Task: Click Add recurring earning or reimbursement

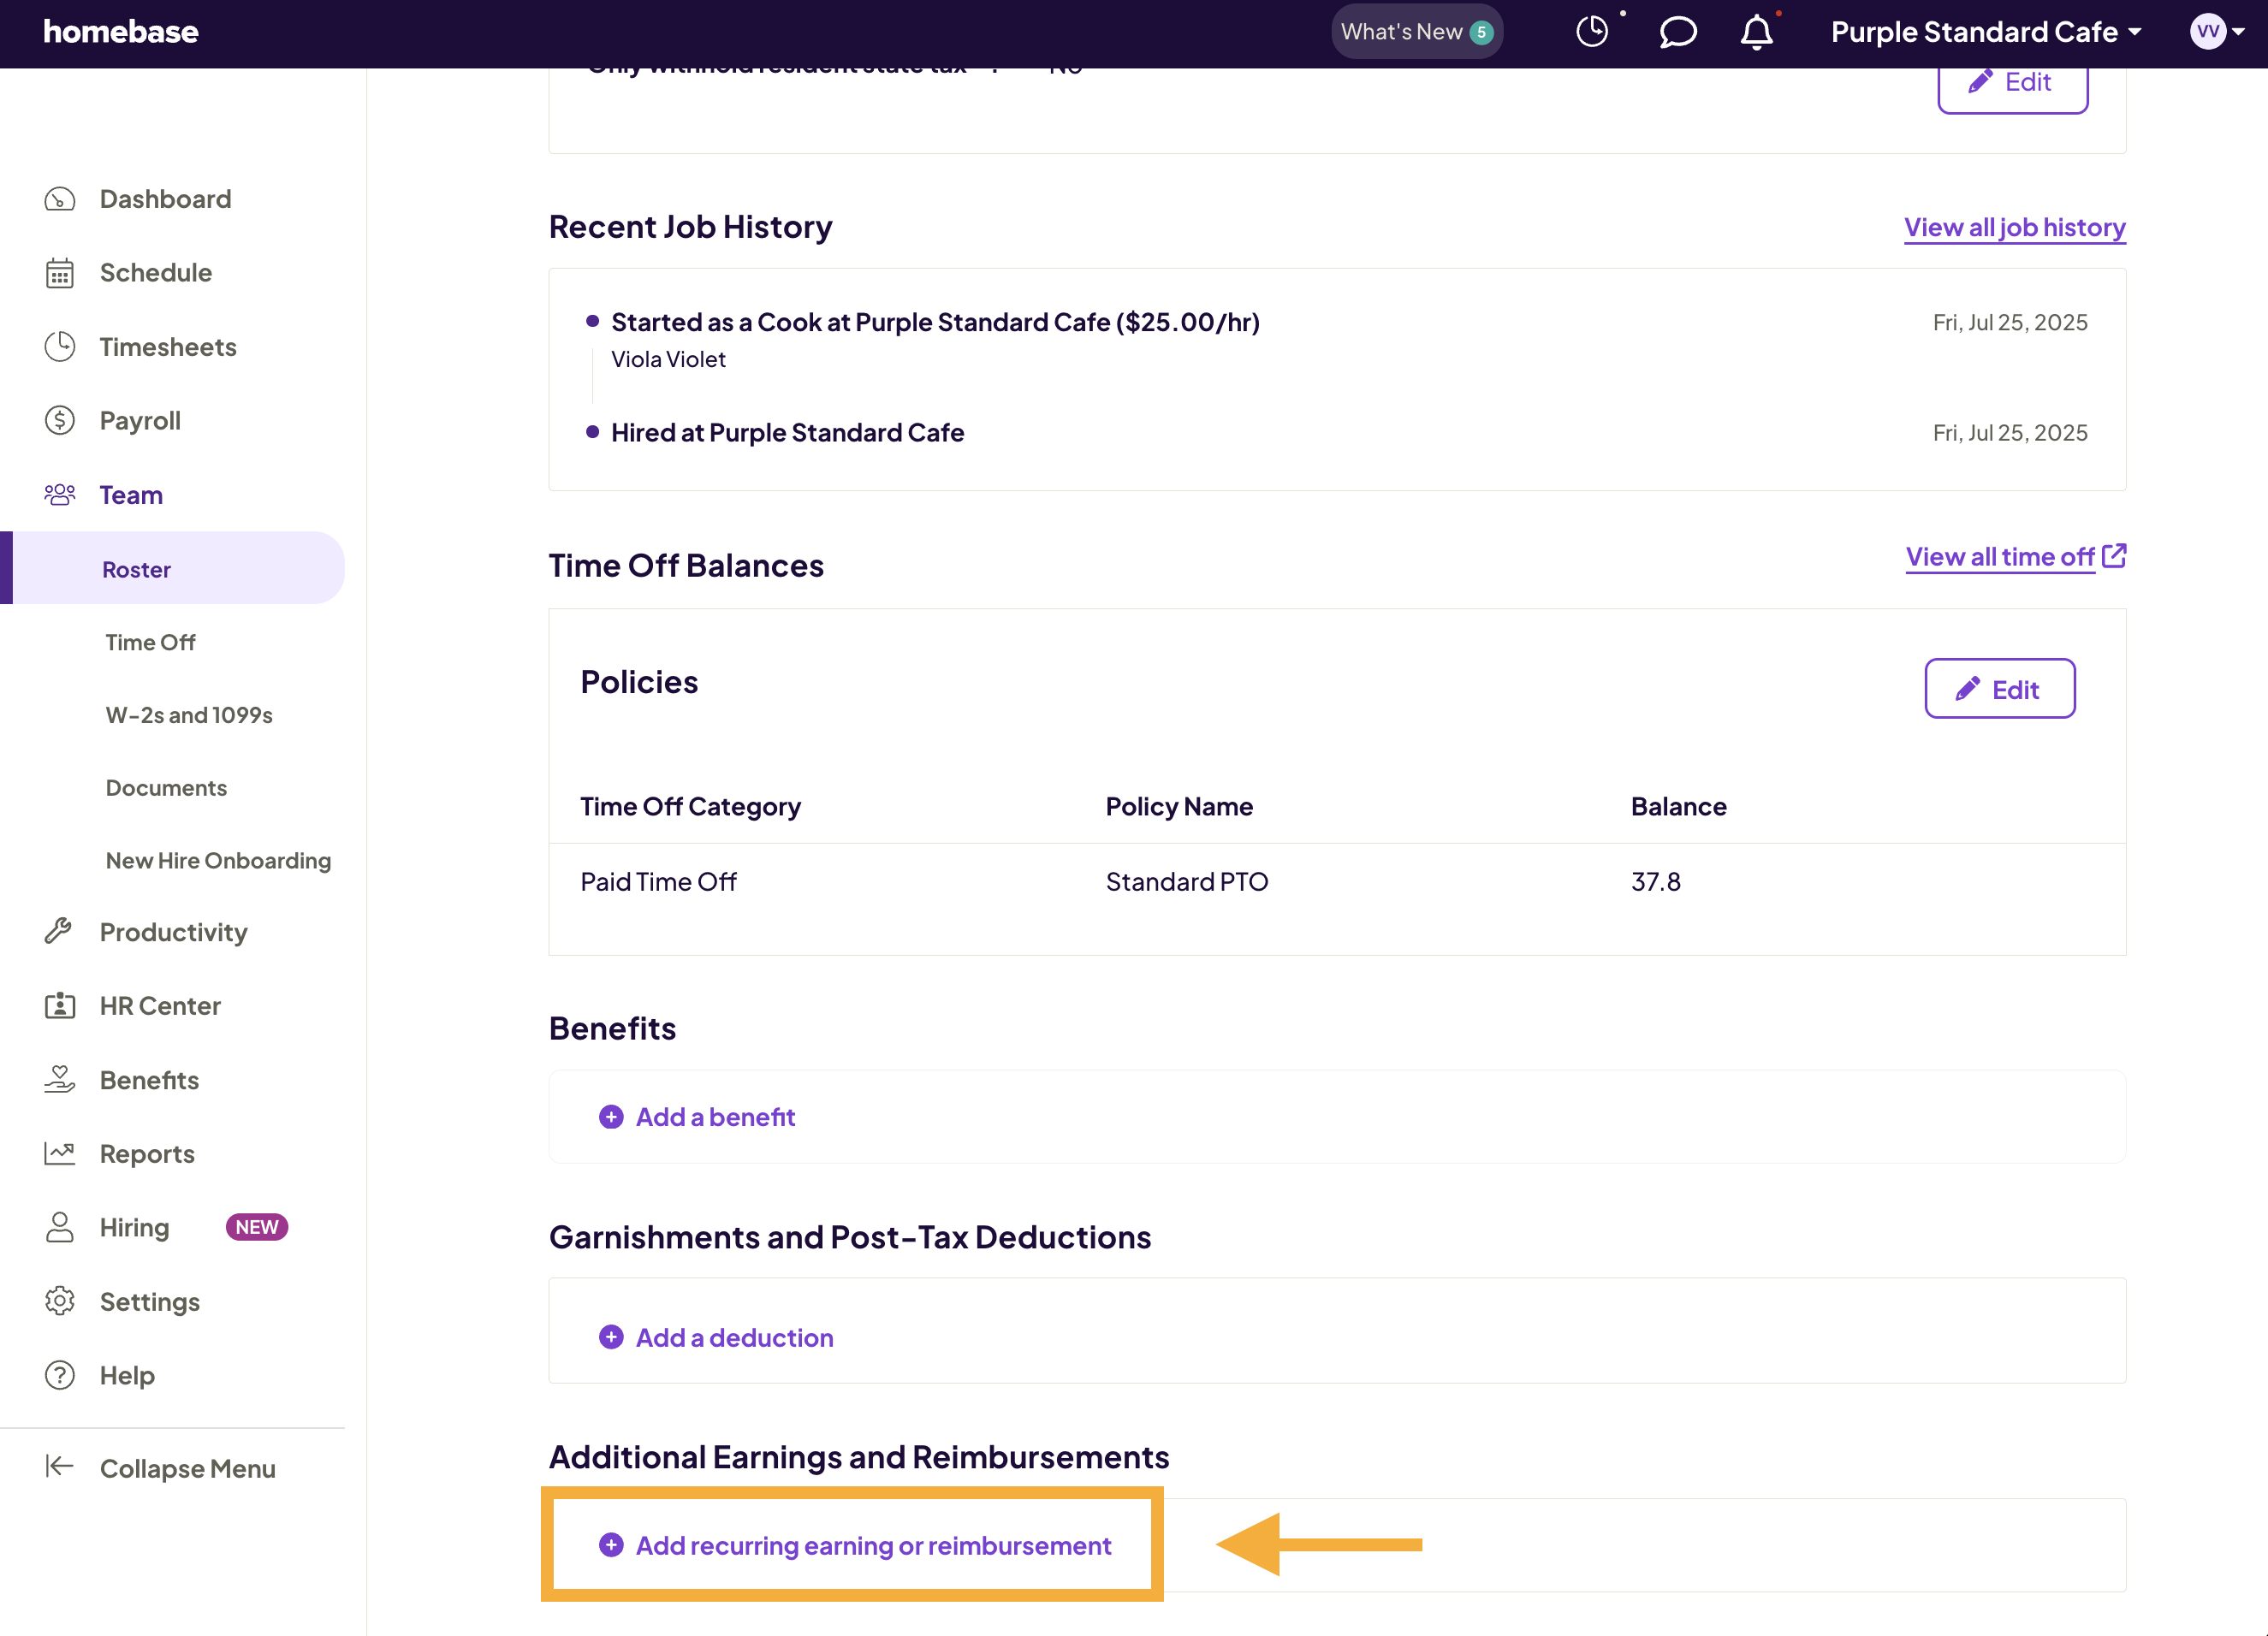Action: 855,1546
